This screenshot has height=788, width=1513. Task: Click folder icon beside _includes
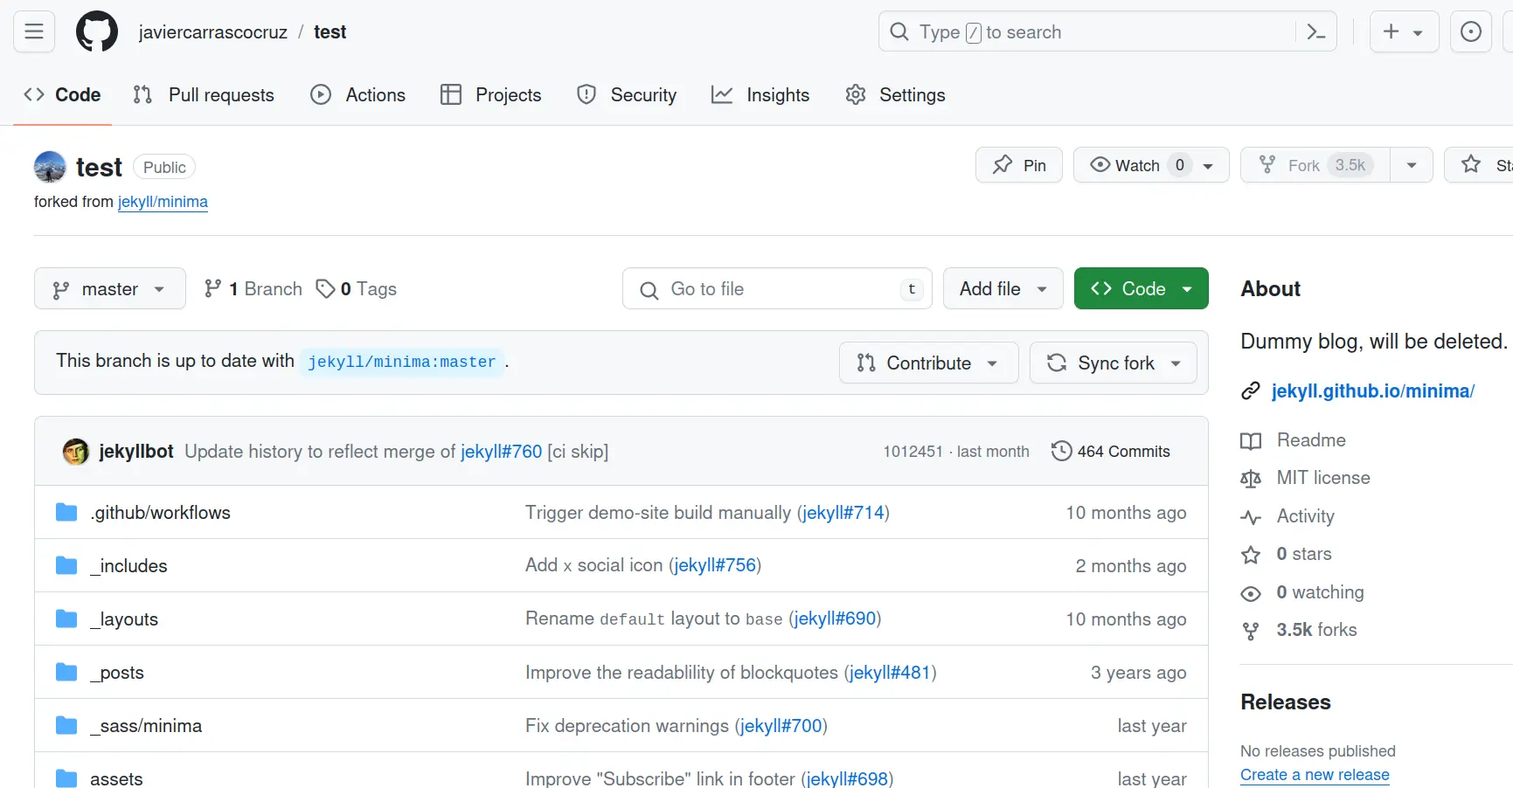tap(66, 566)
